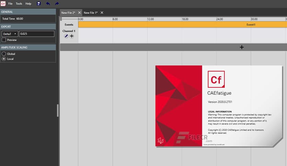The height and width of the screenshot is (166, 287).
Task: Click the Undo arrow icon
Action: tap(48, 4)
